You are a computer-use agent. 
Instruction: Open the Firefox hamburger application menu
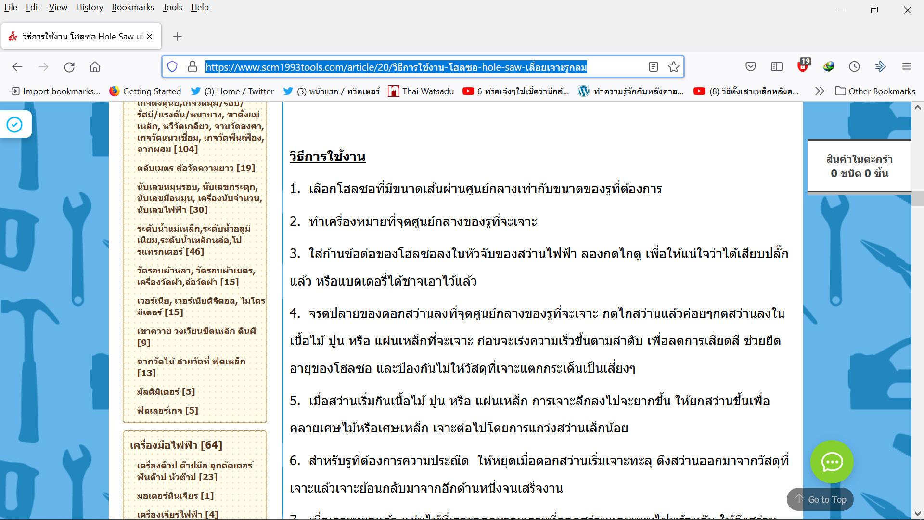pyautogui.click(x=907, y=67)
